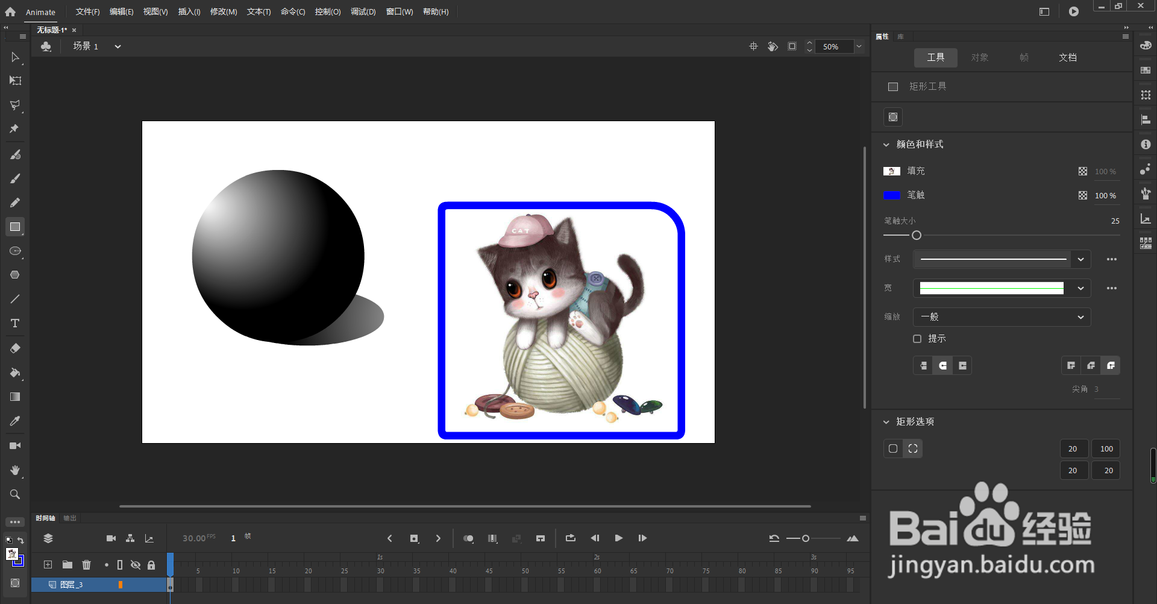Click the top-right corner radius field 100
This screenshot has height=604, width=1157.
coord(1106,448)
